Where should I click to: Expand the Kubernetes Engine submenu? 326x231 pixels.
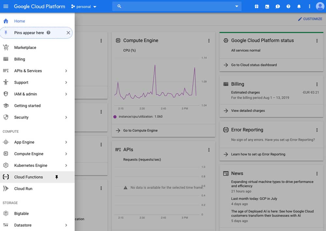click(66, 166)
